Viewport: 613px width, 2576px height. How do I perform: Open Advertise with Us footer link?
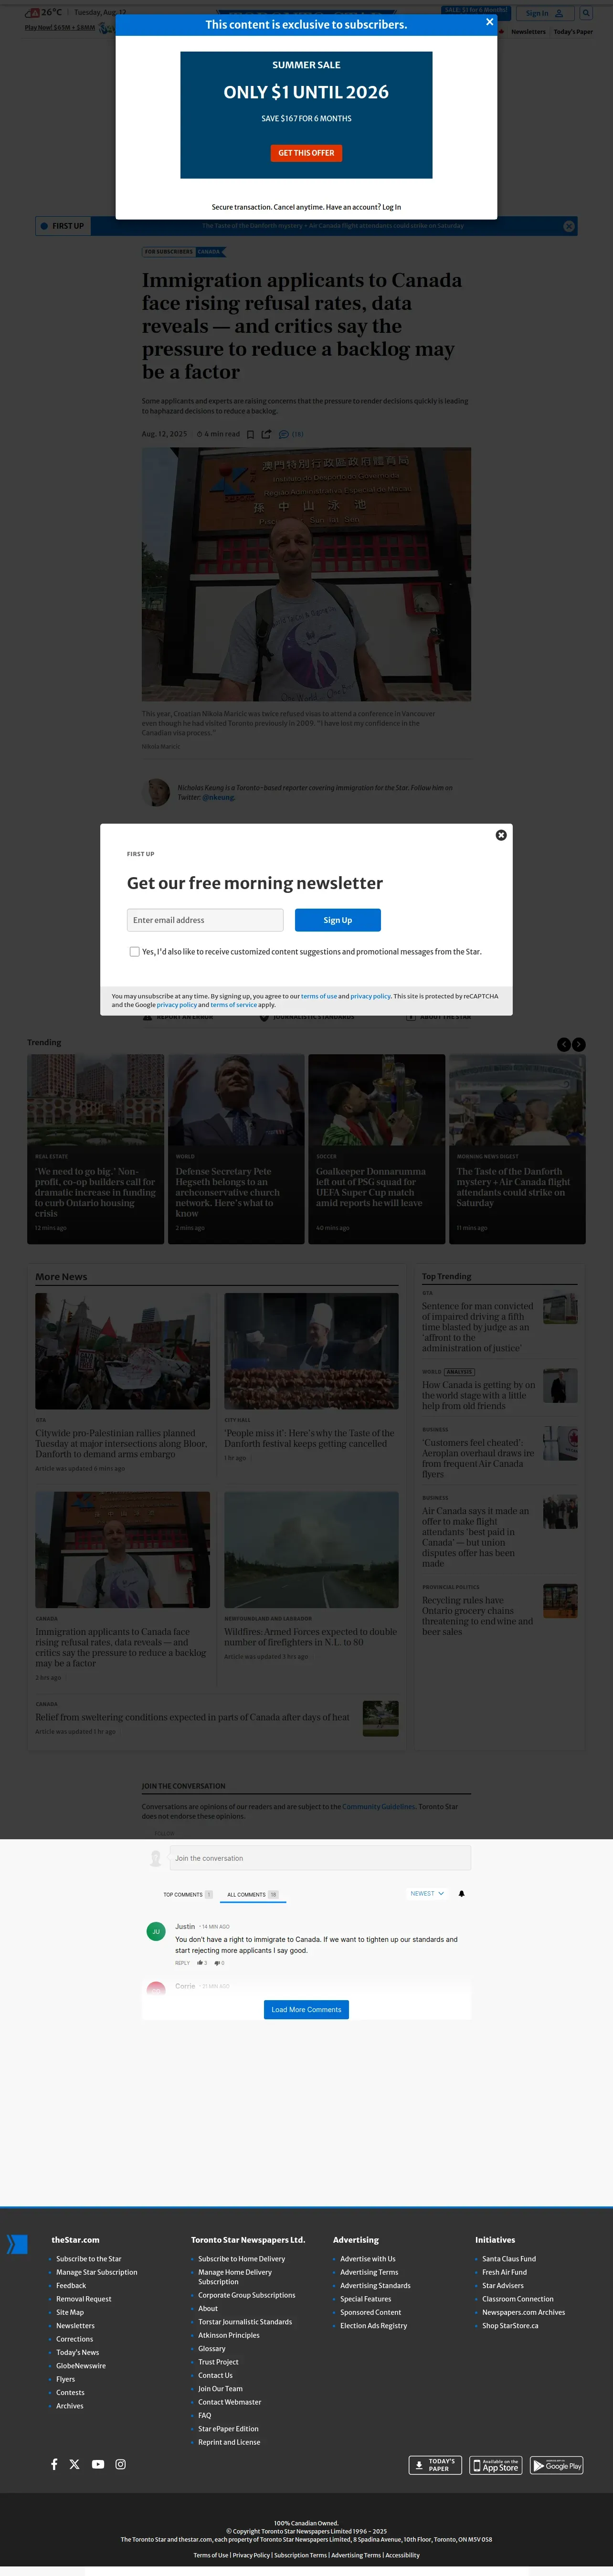[367, 2259]
